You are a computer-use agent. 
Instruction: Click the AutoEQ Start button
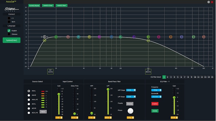point(61,6)
